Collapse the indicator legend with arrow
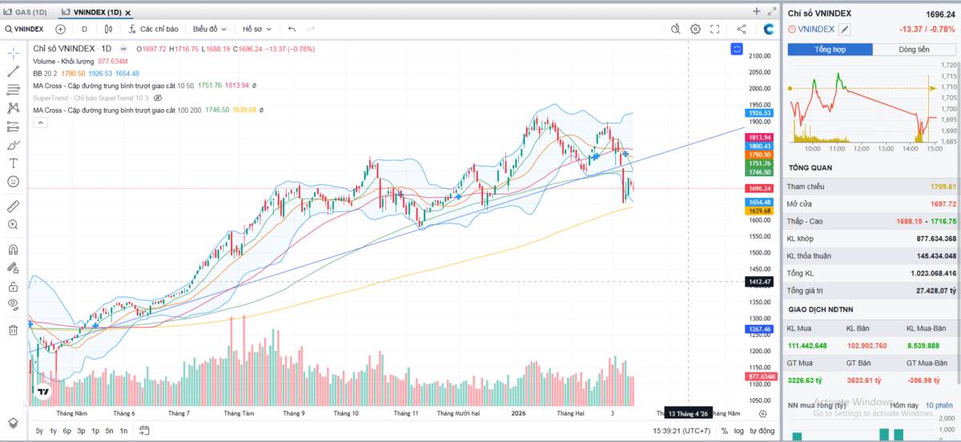This screenshot has height=442, width=961. point(39,123)
